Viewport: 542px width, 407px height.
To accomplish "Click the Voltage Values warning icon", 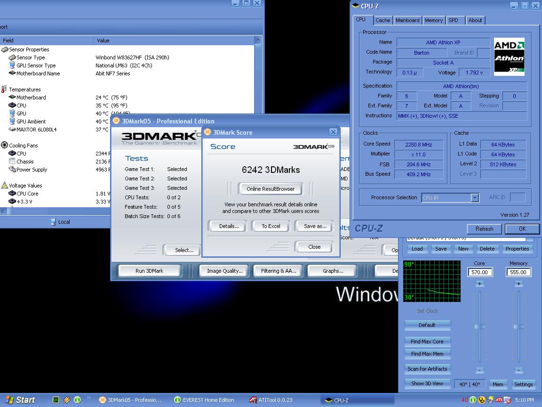I will point(5,185).
